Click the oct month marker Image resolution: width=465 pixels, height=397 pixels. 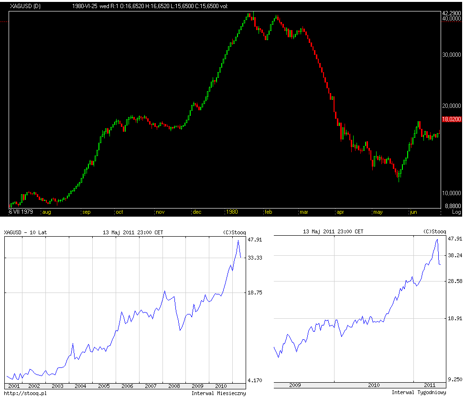[x=119, y=212]
